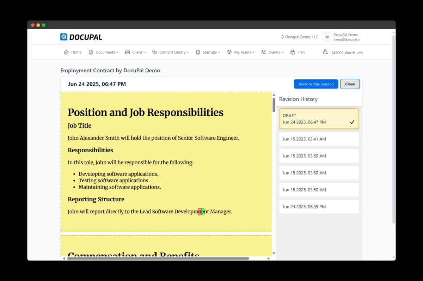Click the DocuPal spiral logo icon
Screen dimensions: 423x281
click(x=64, y=37)
